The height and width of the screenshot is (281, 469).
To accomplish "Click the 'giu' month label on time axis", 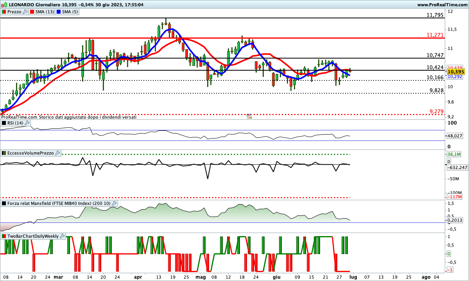I will tap(277, 277).
